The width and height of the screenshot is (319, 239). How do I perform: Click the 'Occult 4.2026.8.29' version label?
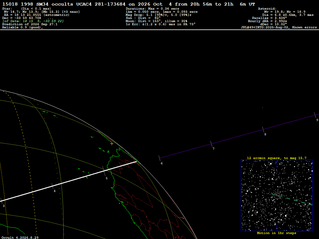pyautogui.click(x=20, y=237)
